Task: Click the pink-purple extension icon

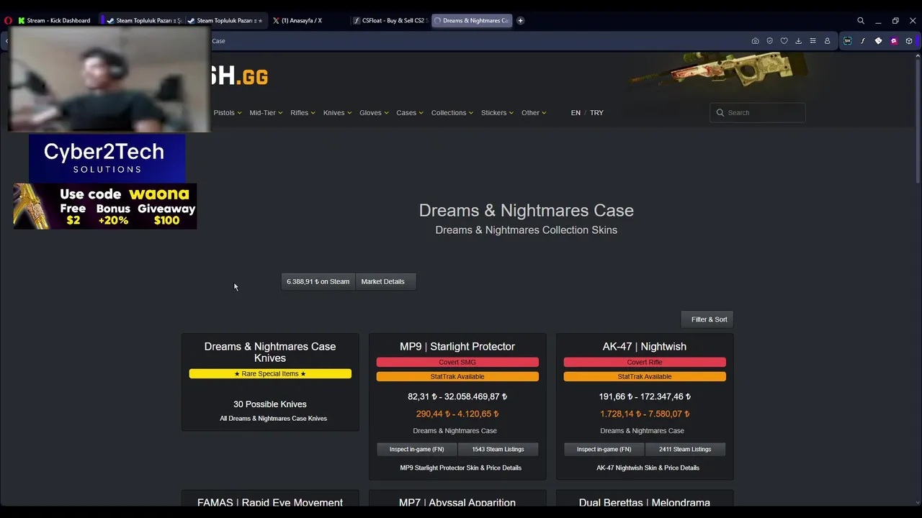Action: [x=894, y=41]
